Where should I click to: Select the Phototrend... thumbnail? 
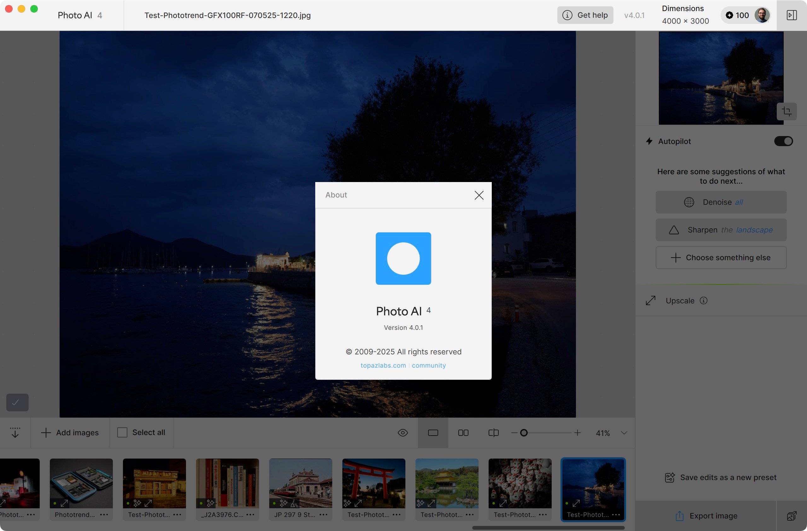pyautogui.click(x=81, y=483)
